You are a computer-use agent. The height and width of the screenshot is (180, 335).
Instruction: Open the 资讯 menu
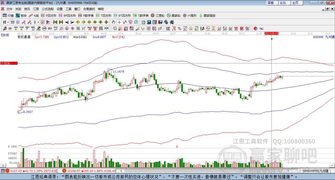(27, 9)
